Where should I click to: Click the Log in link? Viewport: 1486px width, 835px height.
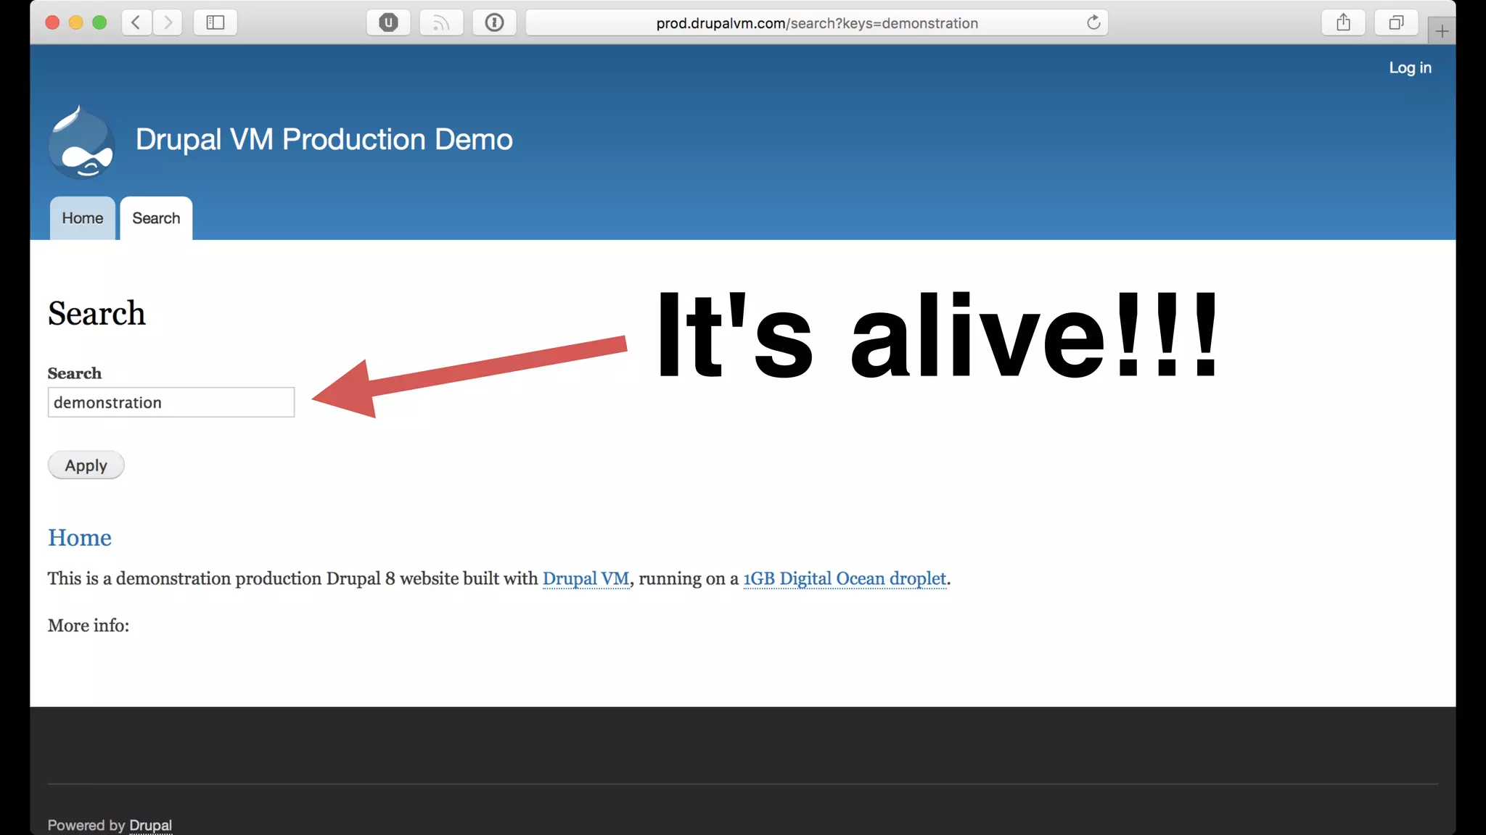click(x=1410, y=67)
